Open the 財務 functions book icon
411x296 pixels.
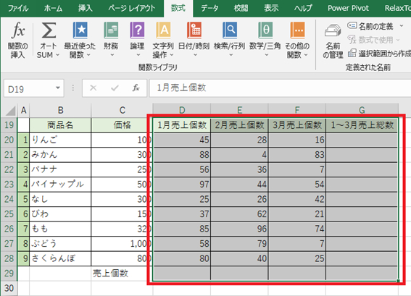[x=111, y=30]
